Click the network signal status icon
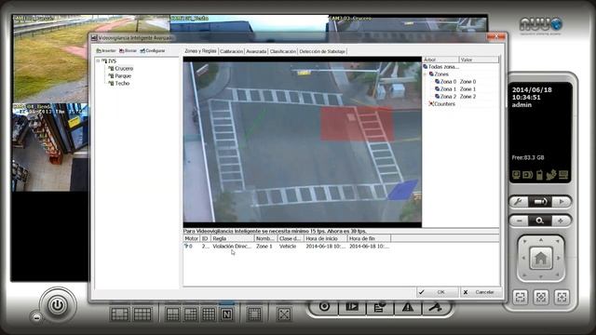The height and width of the screenshot is (335, 596). (x=551, y=175)
